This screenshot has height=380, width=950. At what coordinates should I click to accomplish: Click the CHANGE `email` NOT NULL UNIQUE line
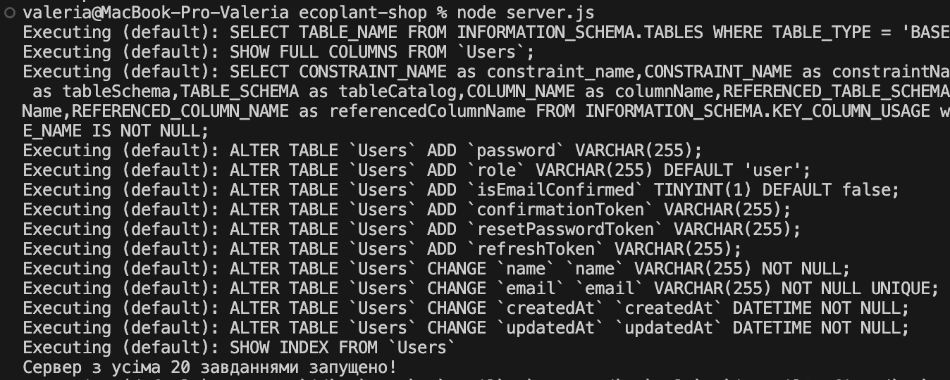click(481, 289)
